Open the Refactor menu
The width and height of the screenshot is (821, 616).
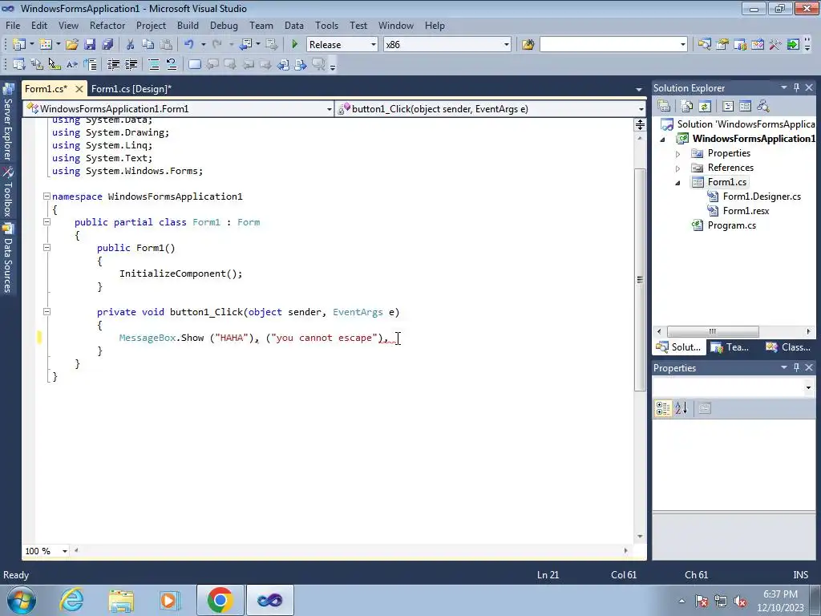coord(107,25)
